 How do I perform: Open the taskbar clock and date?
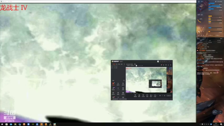216,124
